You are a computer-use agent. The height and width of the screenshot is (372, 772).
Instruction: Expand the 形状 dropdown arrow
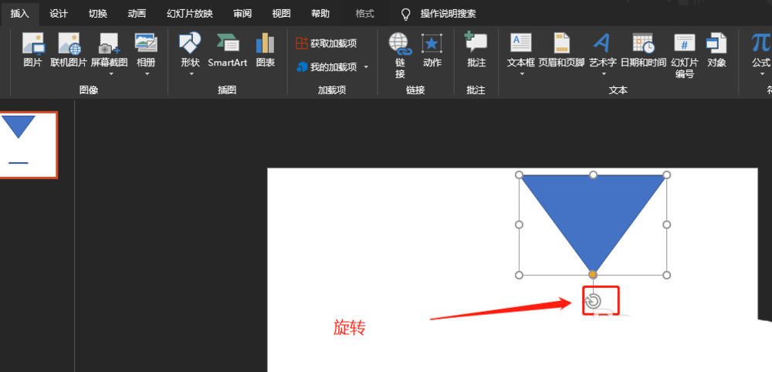tap(191, 74)
